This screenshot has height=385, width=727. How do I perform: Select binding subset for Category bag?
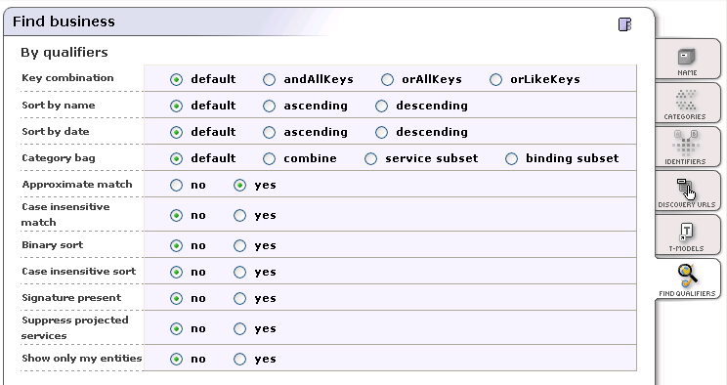[511, 159]
